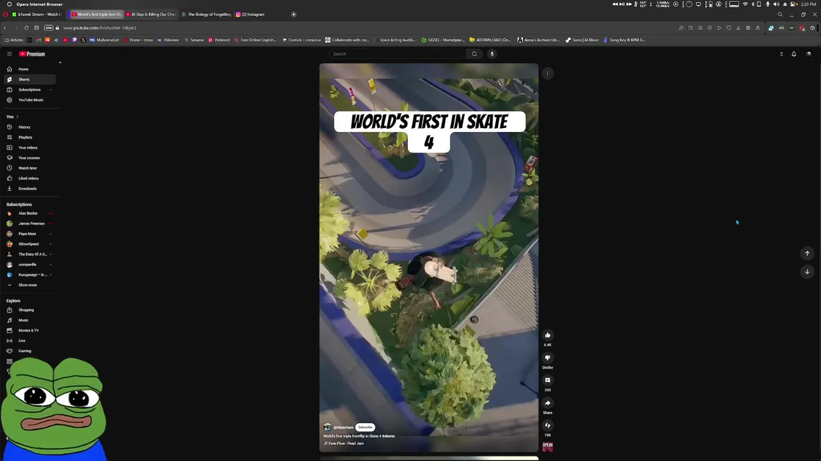Share the short video

[547, 403]
